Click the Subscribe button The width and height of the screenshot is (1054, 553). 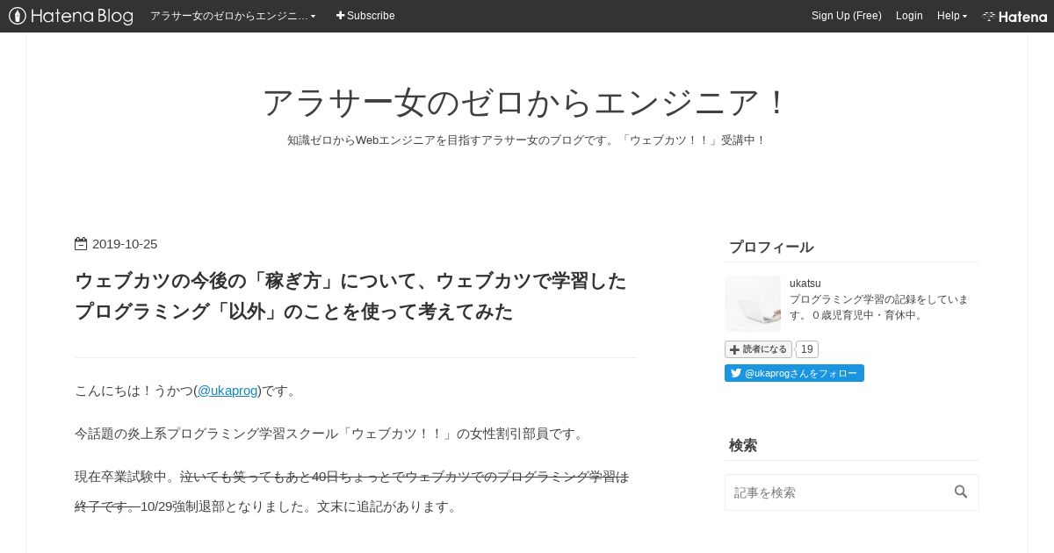click(365, 16)
